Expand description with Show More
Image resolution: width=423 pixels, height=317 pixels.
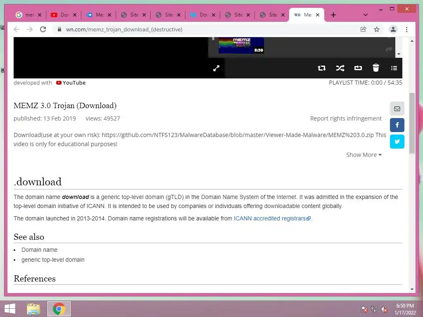(x=364, y=155)
